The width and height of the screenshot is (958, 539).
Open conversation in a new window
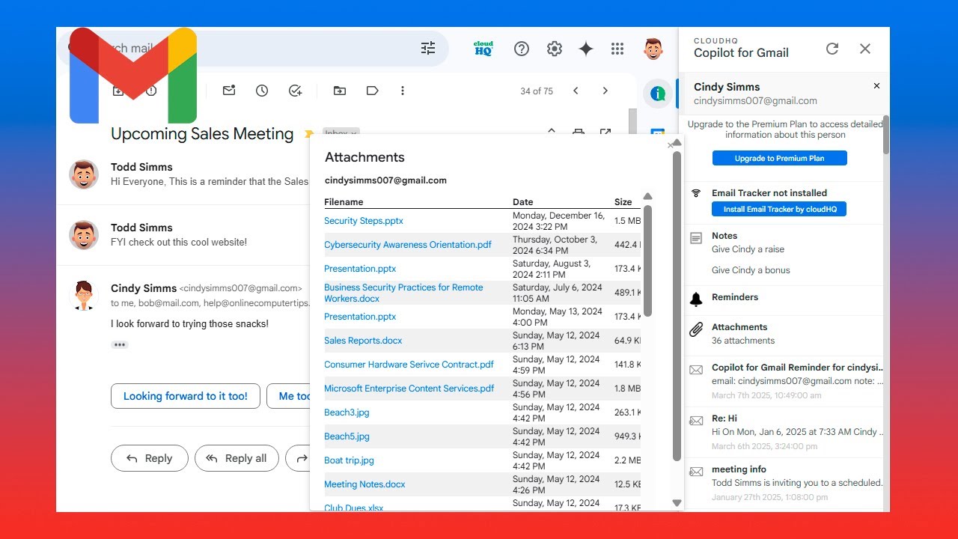(x=605, y=132)
